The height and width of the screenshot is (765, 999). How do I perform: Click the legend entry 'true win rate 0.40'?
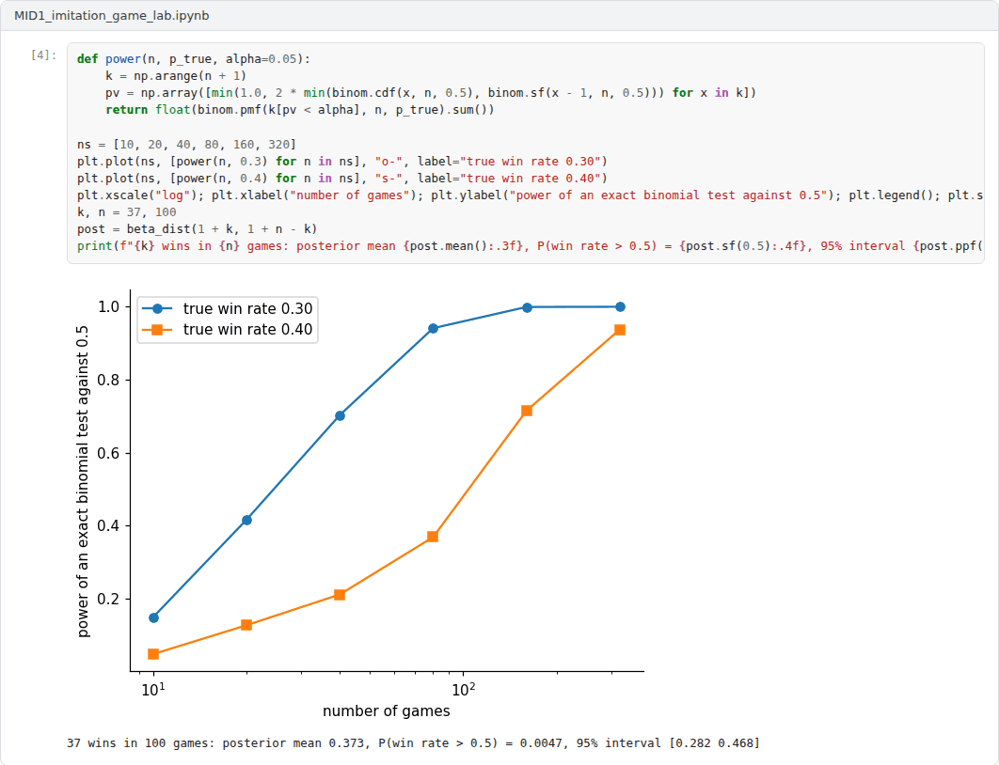[x=247, y=329]
